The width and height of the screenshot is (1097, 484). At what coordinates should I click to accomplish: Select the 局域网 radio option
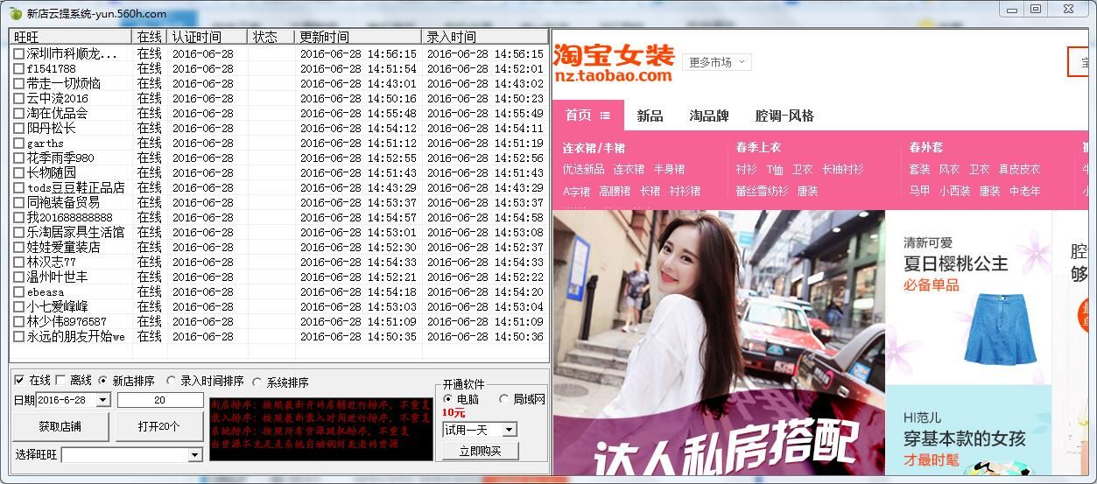click(503, 399)
